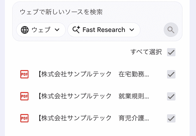The width and height of the screenshot is (196, 136).
Task: Open the 就業規則 source title
Action: click(93, 96)
